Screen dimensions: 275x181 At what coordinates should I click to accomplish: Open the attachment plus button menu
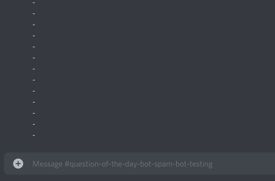tap(18, 164)
